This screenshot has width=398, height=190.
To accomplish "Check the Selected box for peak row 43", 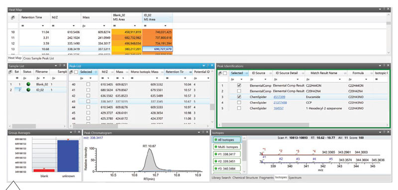I will (88, 101).
